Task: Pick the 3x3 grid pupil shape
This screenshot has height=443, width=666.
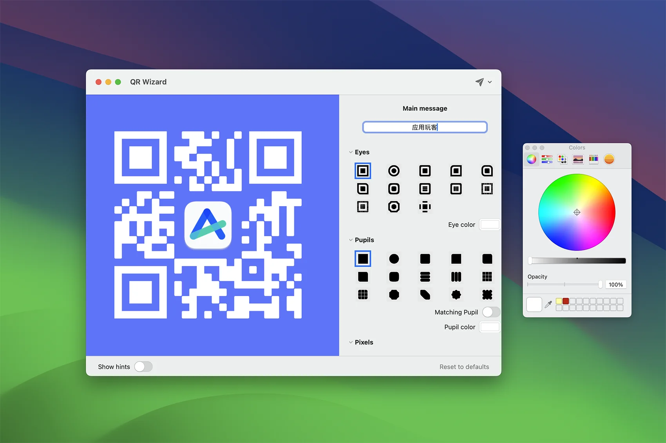Action: 487,277
